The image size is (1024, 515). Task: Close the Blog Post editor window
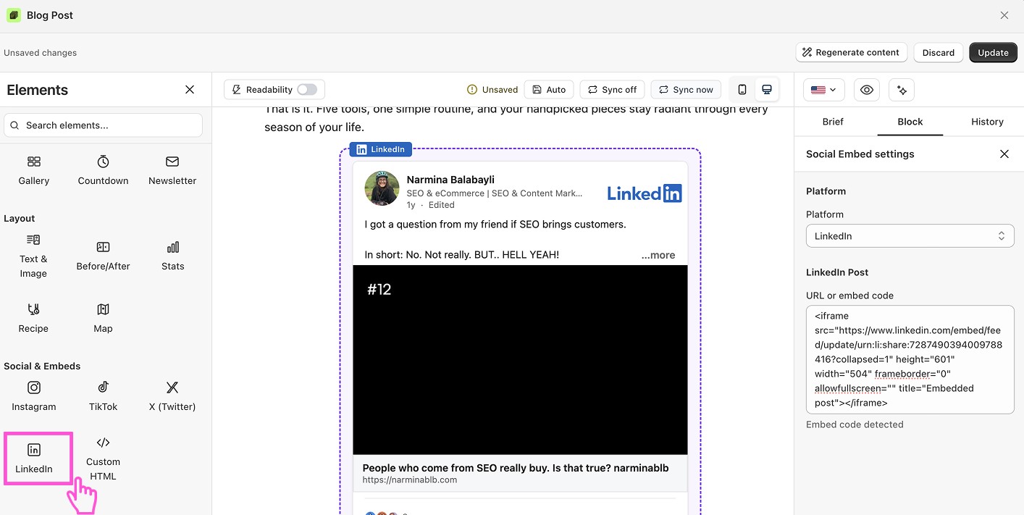coord(1004,15)
